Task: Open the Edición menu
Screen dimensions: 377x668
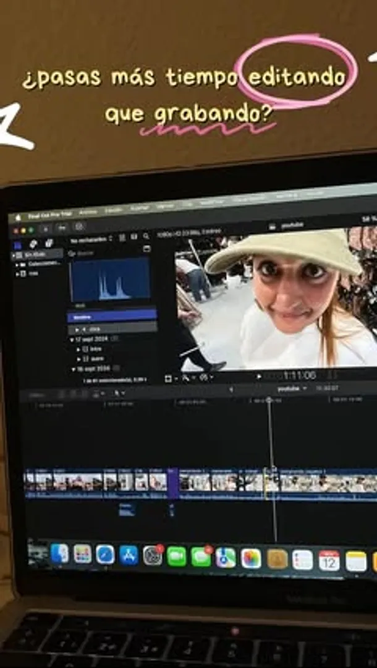Action: pos(114,210)
